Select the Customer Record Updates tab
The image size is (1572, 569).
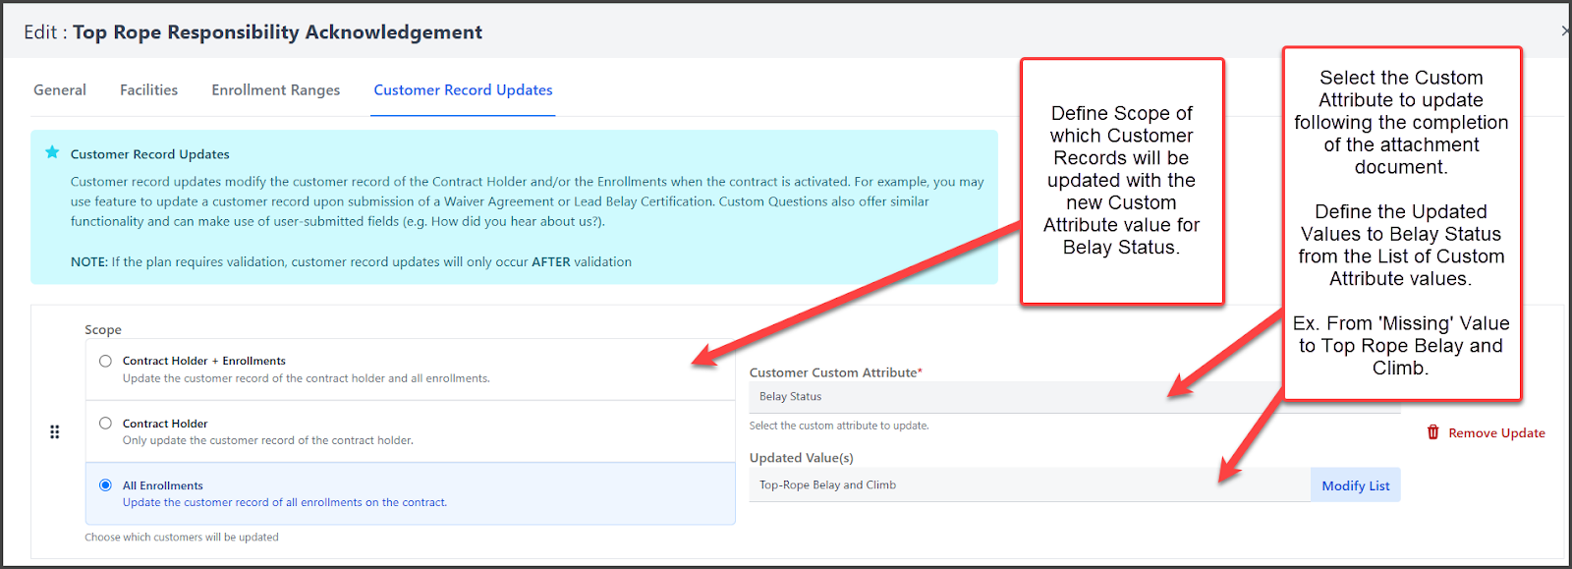(x=463, y=89)
